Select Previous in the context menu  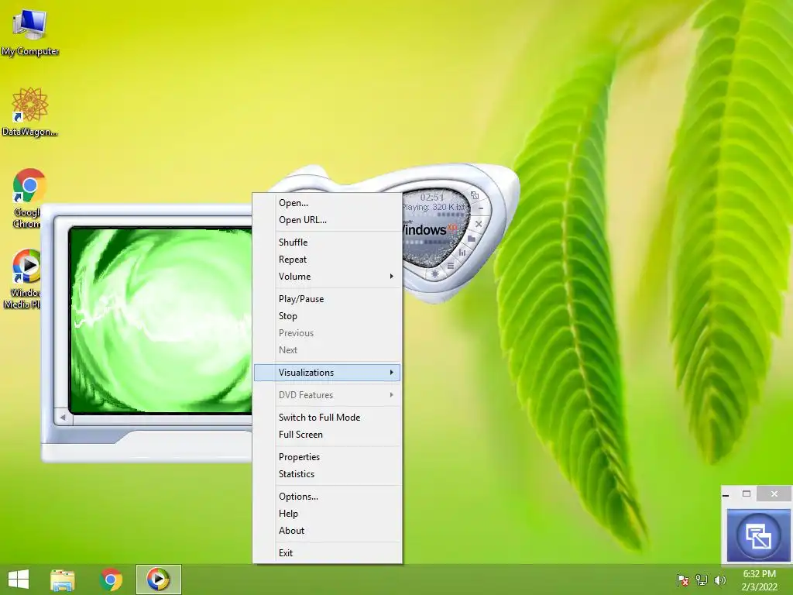pyautogui.click(x=328, y=333)
